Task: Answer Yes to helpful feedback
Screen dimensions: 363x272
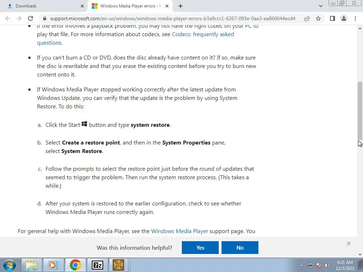Action: click(200, 248)
